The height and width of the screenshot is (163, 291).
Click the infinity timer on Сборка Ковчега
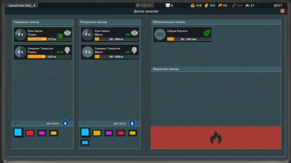tap(159, 35)
